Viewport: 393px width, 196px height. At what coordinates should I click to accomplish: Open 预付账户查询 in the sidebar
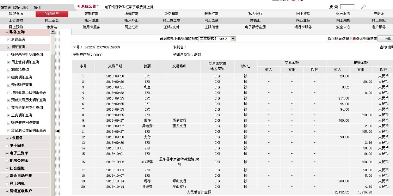[x=21, y=85]
